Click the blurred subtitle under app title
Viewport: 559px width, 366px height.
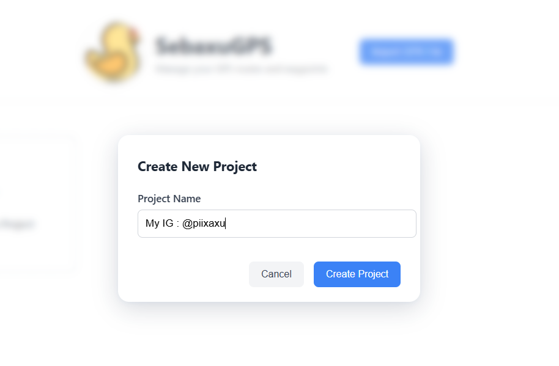(x=241, y=68)
